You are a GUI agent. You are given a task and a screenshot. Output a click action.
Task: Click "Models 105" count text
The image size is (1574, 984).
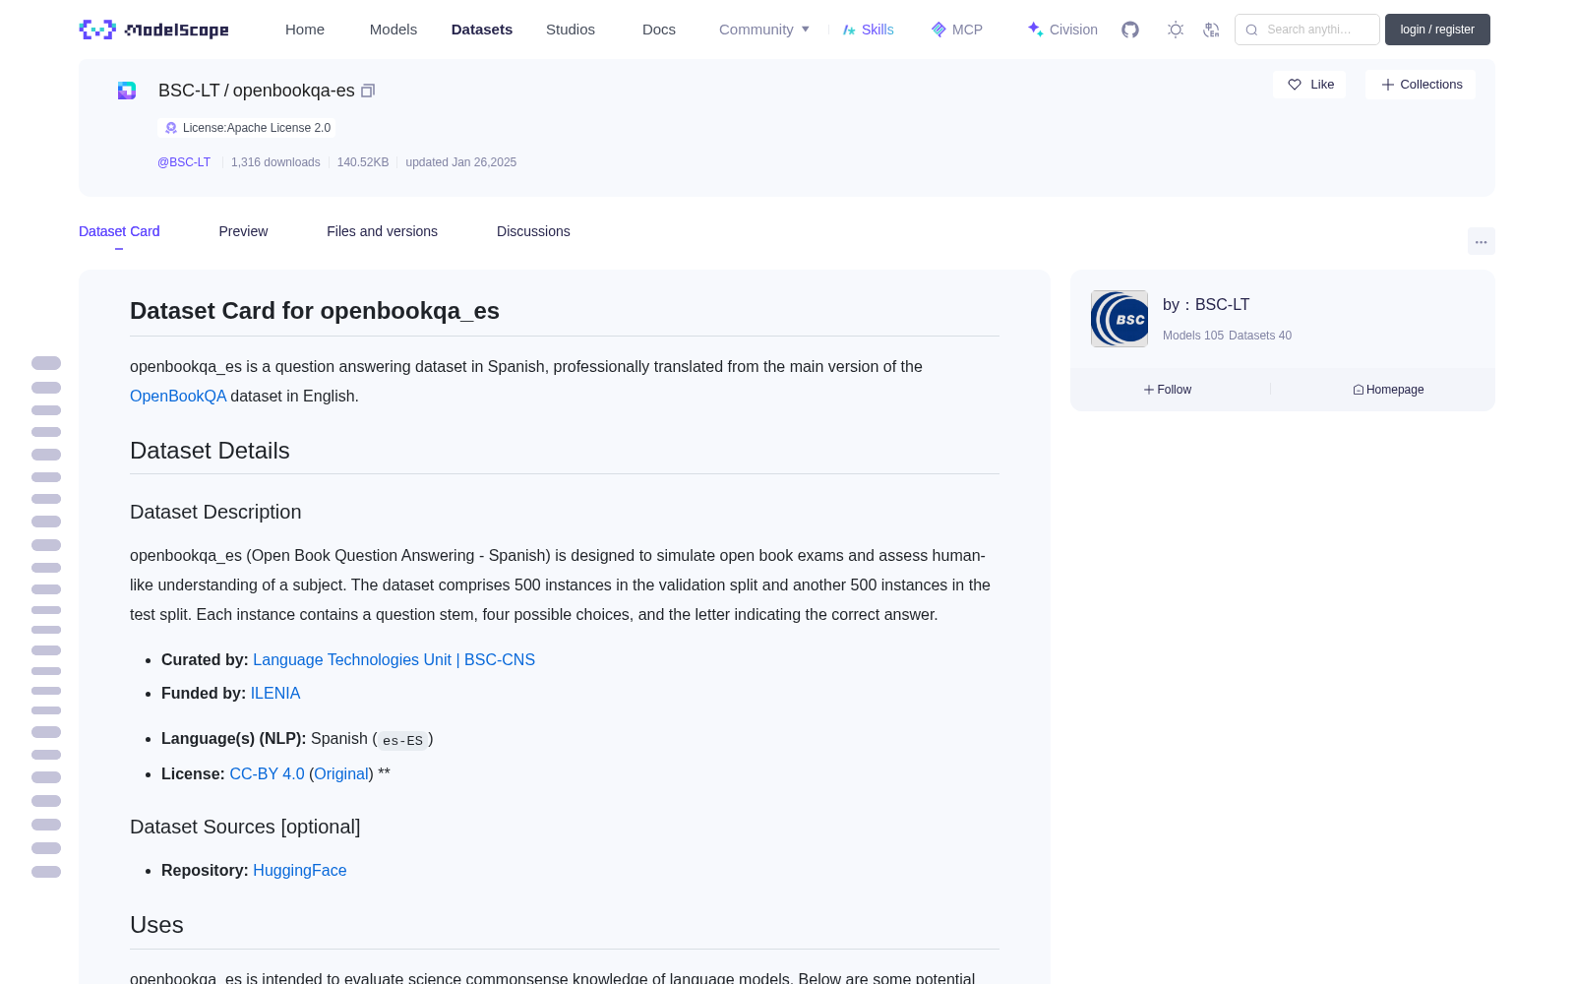click(1193, 336)
